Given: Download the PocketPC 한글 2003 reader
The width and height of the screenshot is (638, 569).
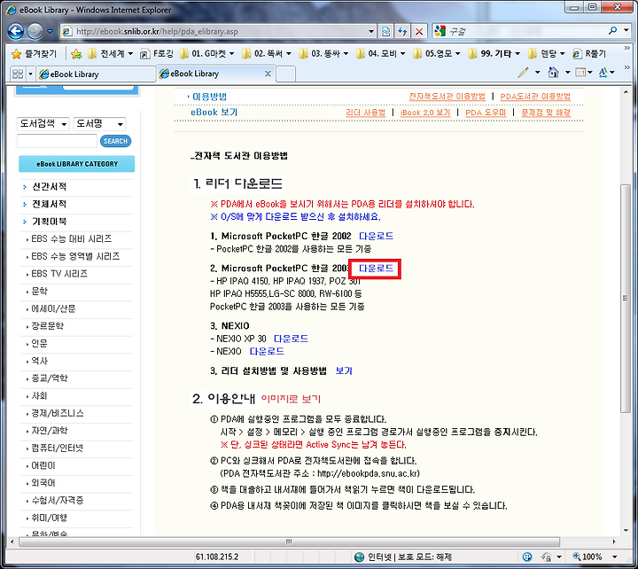Looking at the screenshot, I should click(x=376, y=269).
